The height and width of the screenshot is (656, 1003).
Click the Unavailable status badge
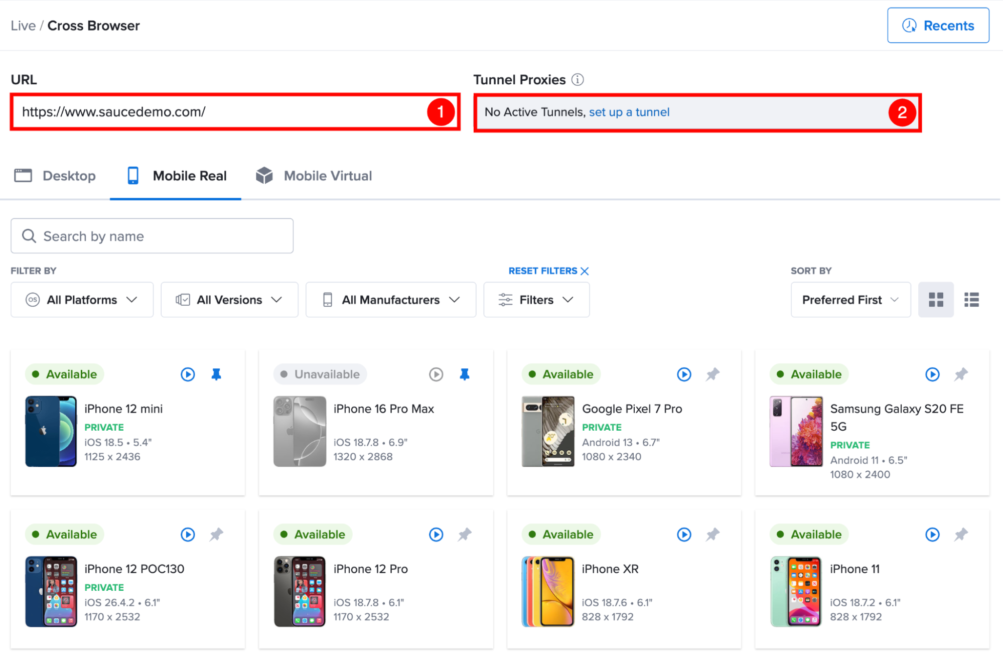[320, 374]
